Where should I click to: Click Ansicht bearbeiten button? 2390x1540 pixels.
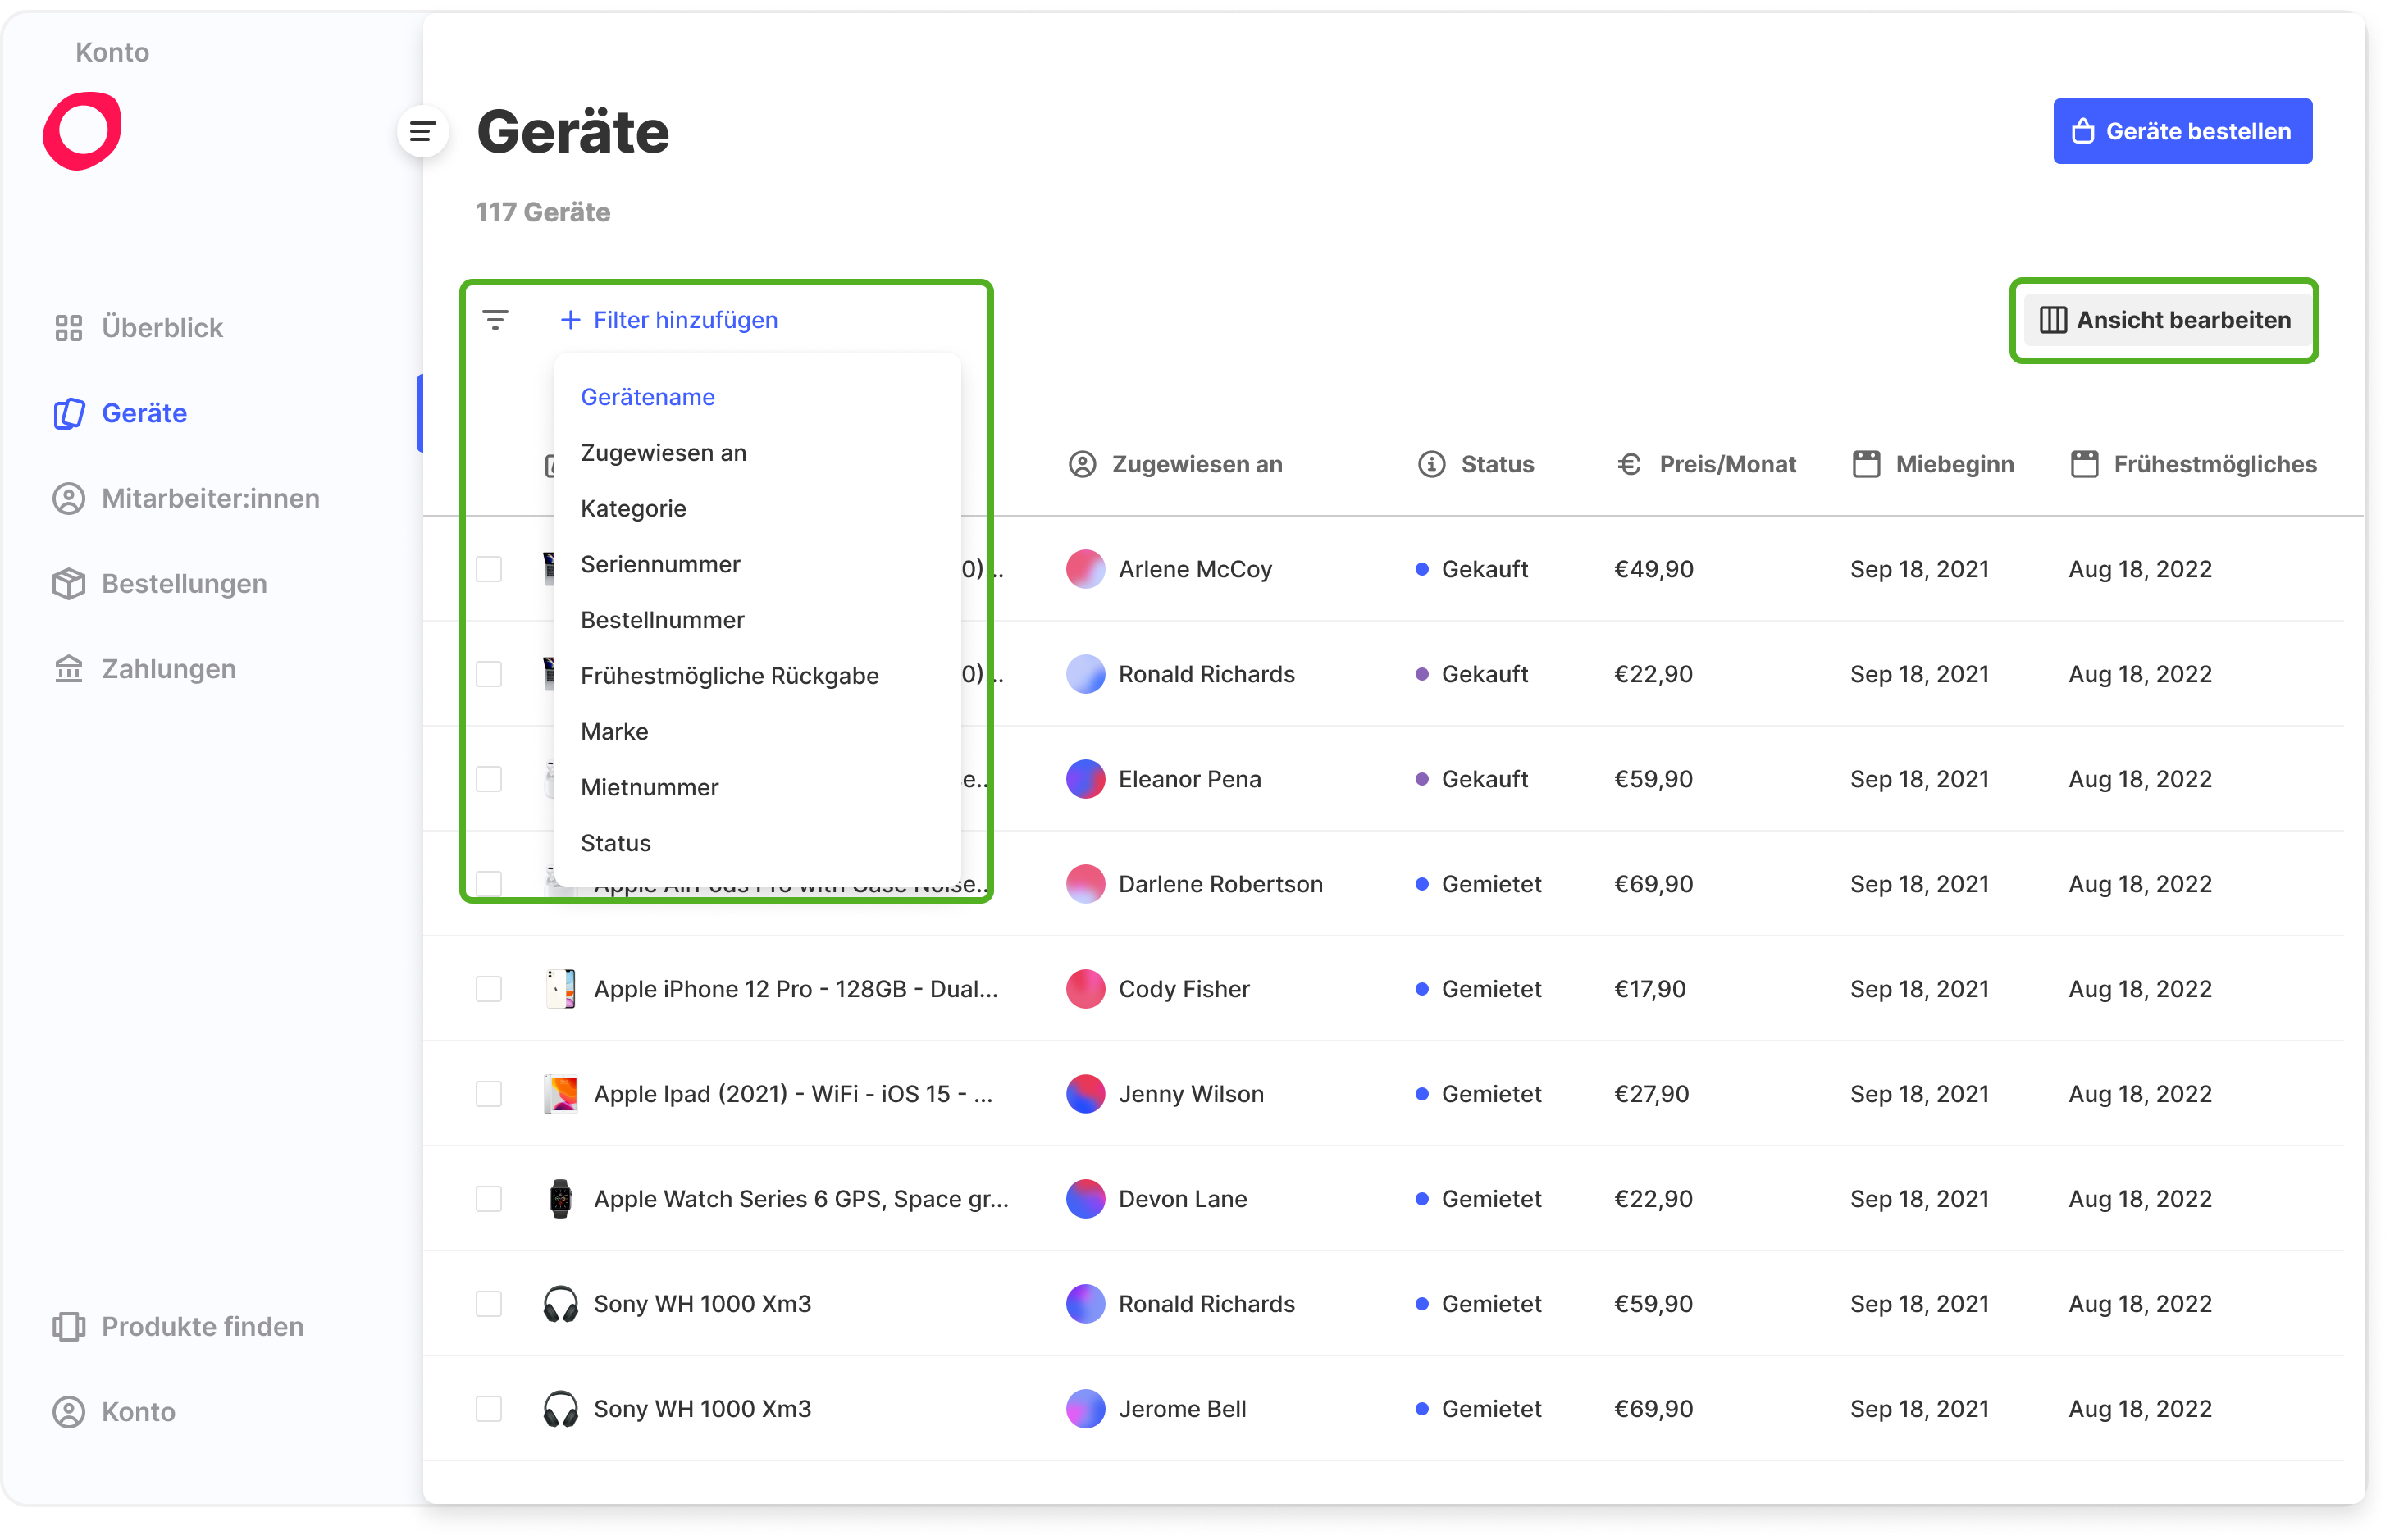(x=2165, y=320)
